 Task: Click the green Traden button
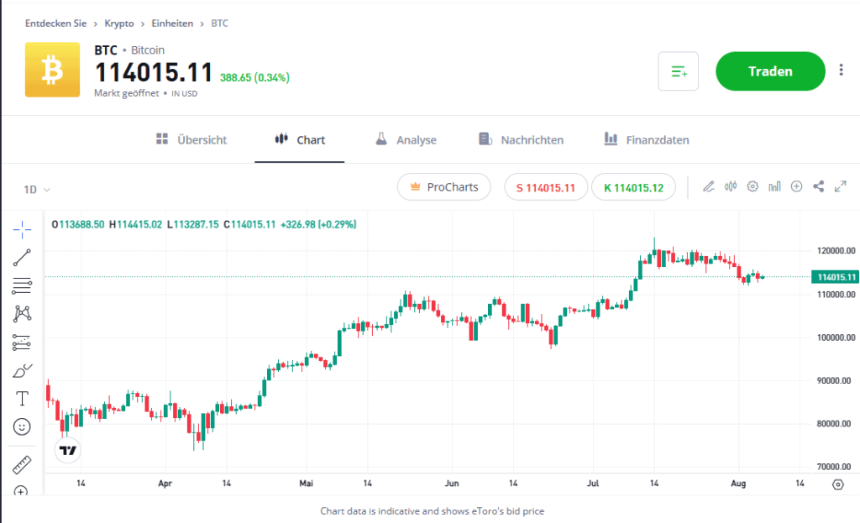point(770,71)
